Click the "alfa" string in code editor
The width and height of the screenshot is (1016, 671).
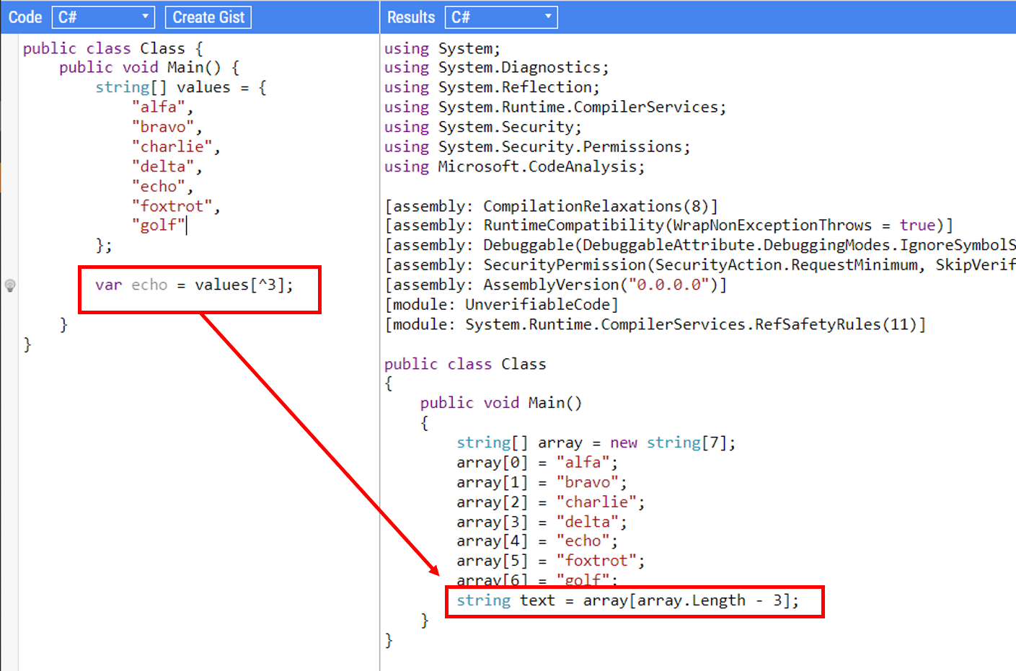point(159,107)
